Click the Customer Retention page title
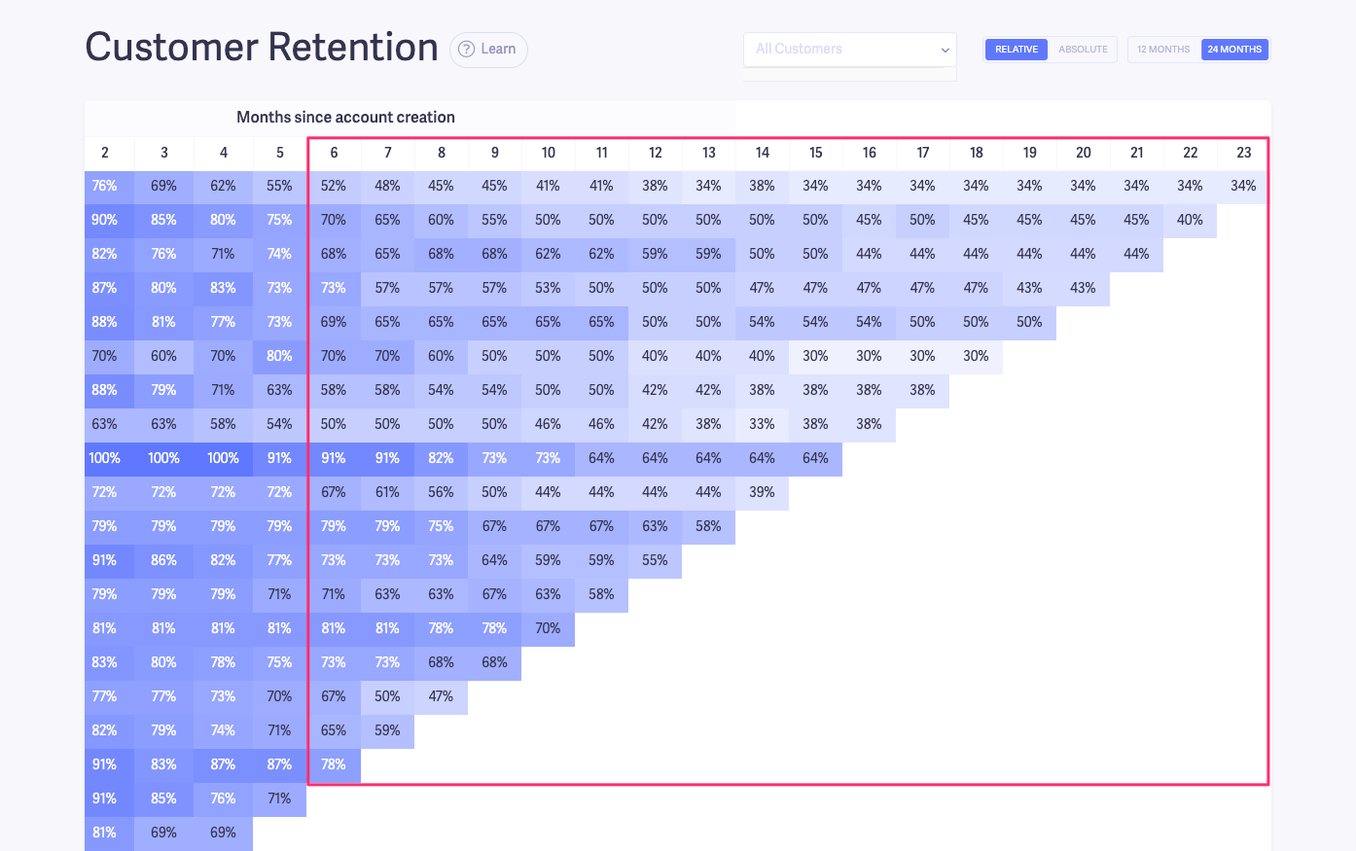The width and height of the screenshot is (1356, 851). (x=261, y=47)
